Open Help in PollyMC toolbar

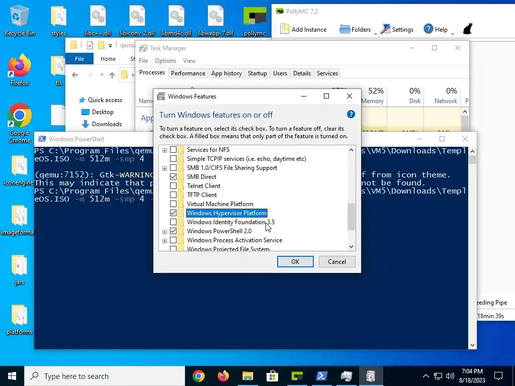(436, 29)
